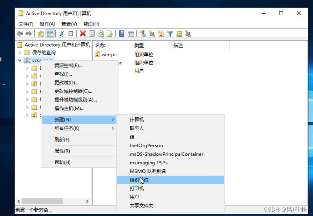313x216 pixels.
Task: Click the tree pane horizontal scrollbar thumb
Action: (42, 201)
